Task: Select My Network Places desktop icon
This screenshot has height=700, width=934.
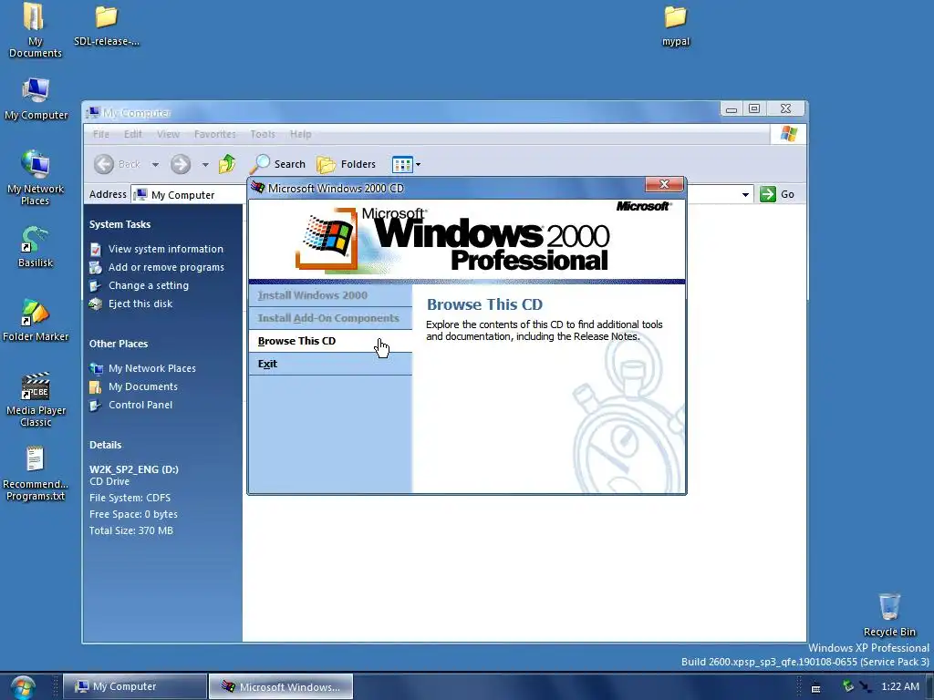Action: pos(36,178)
